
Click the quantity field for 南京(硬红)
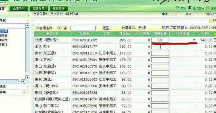(x=160, y=80)
